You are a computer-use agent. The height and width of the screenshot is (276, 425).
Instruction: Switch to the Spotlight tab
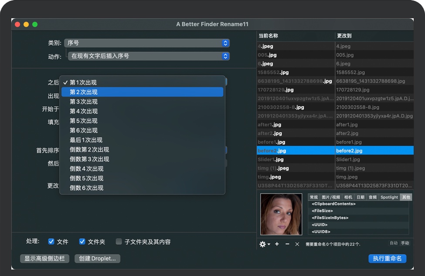click(x=389, y=197)
